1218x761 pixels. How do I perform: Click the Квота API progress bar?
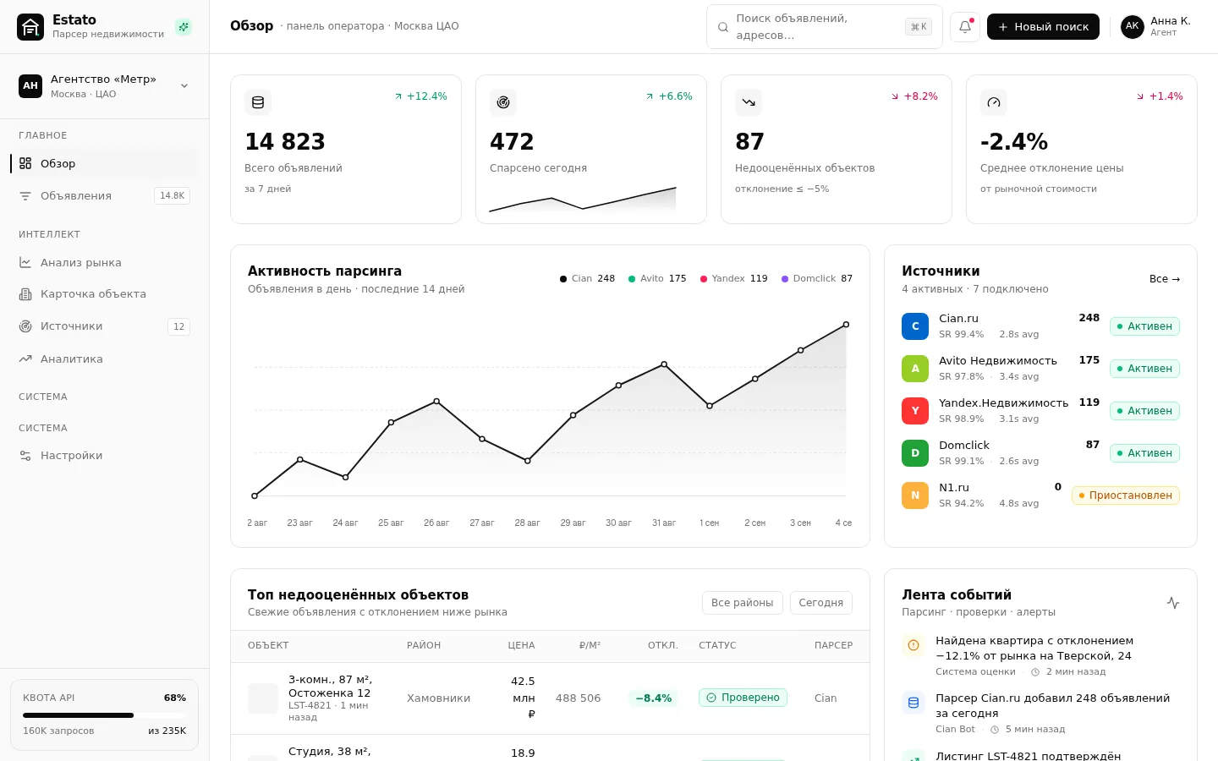(x=104, y=715)
